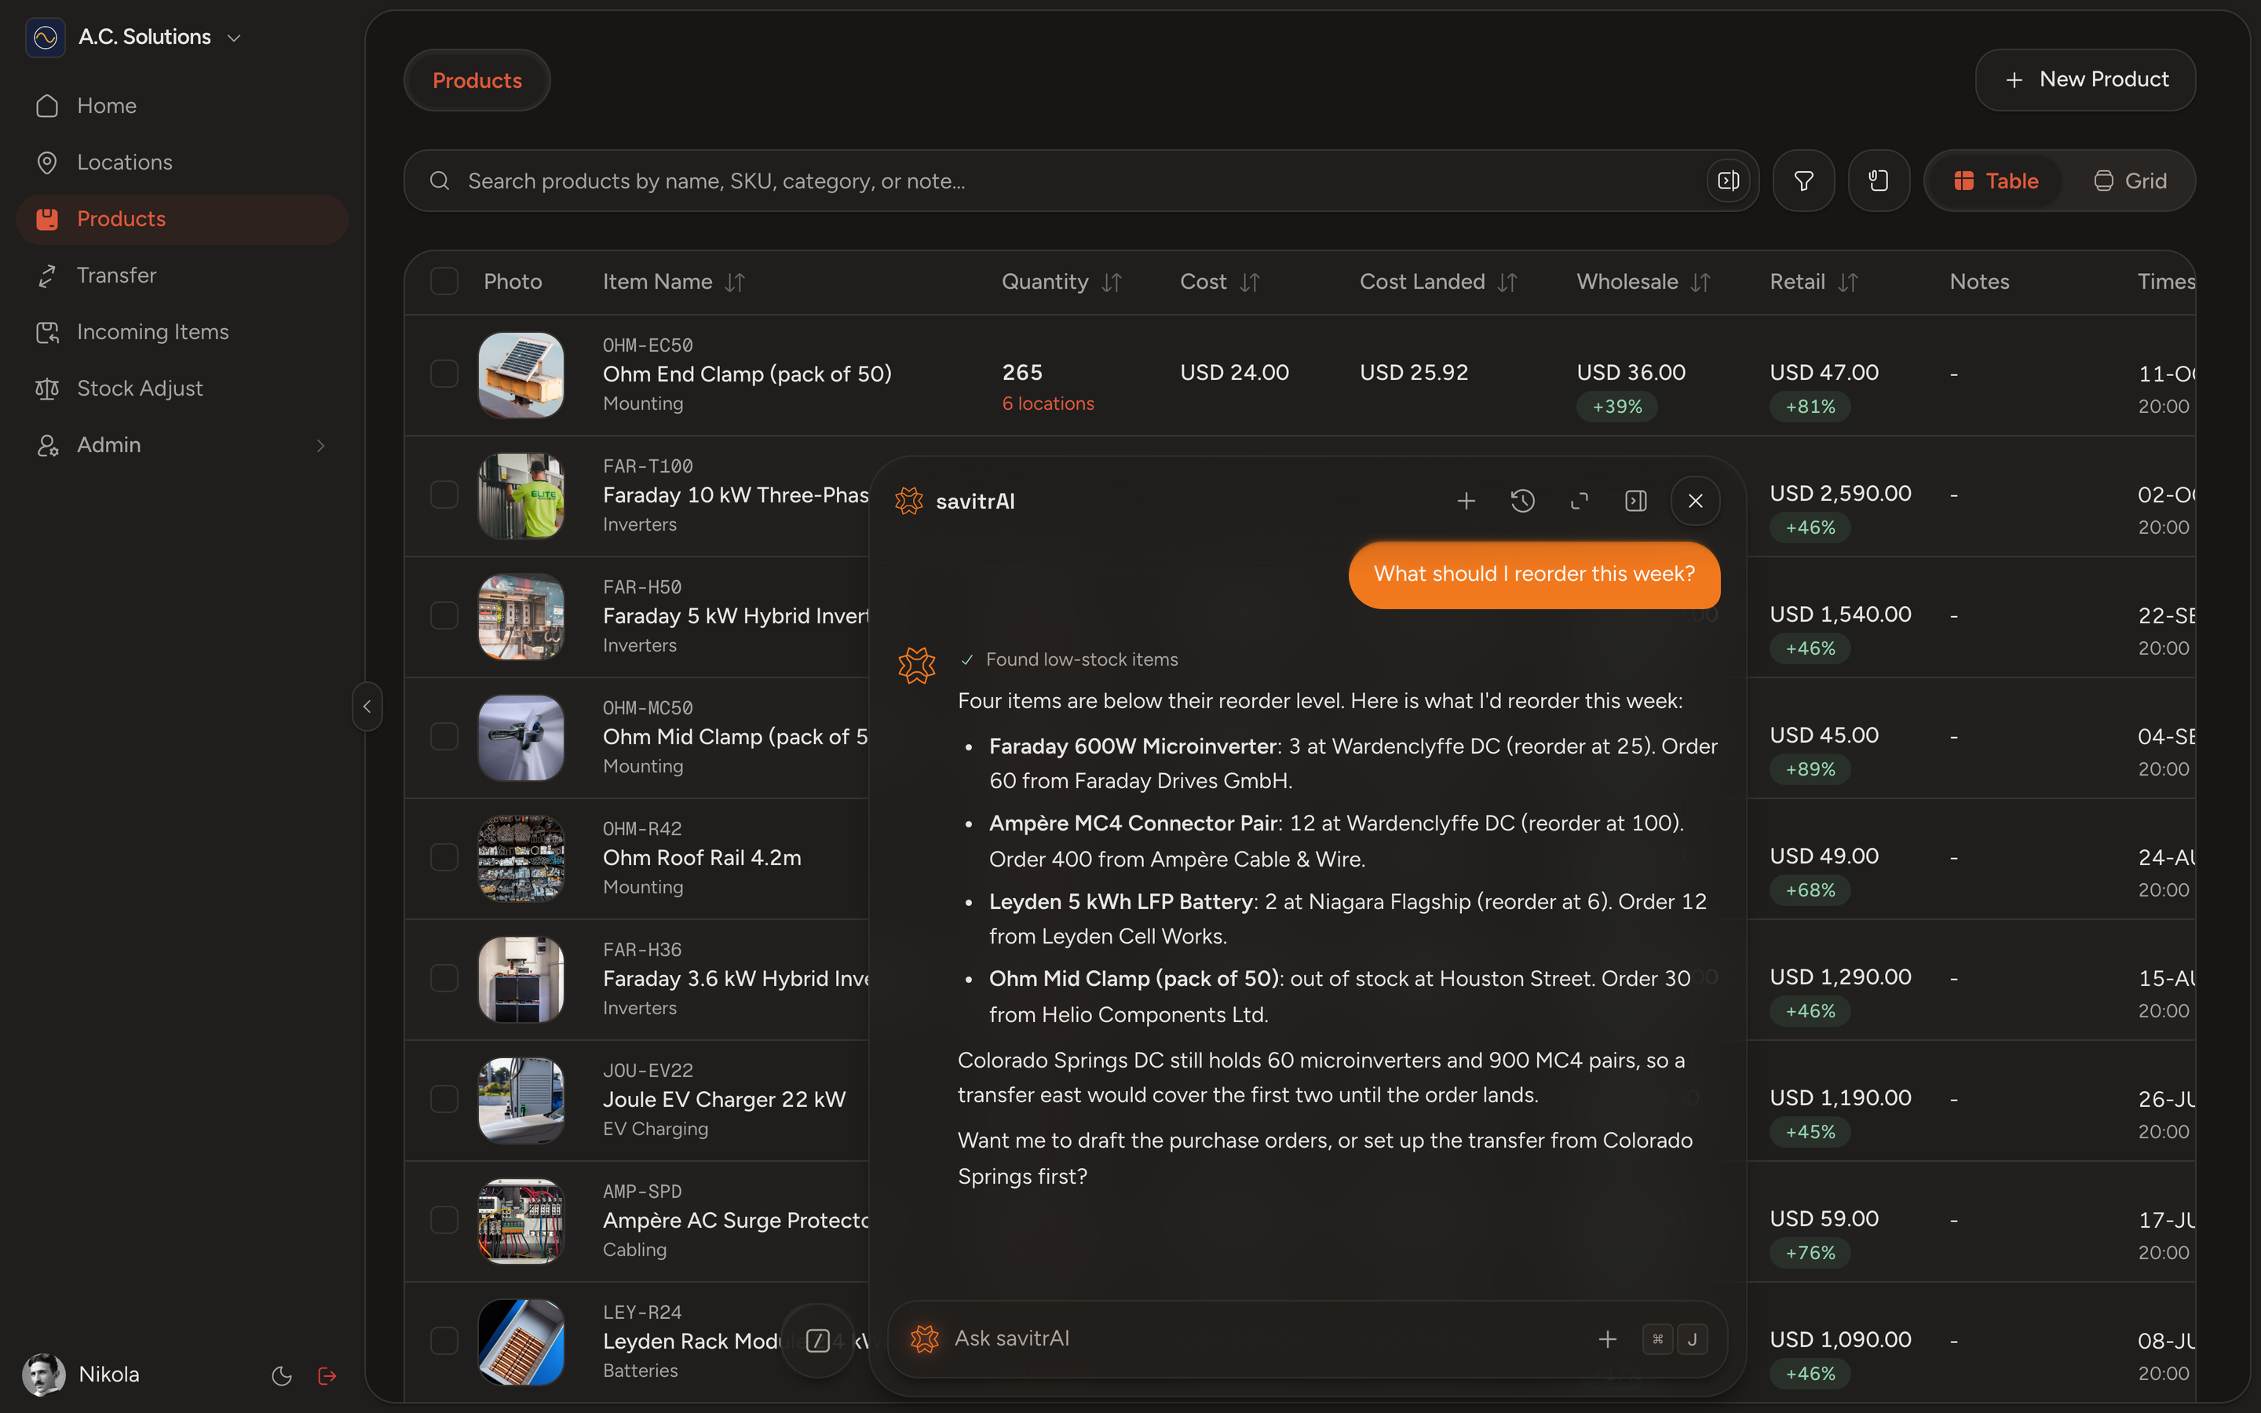
Task: Click the clipboard icon beside filter
Action: [1879, 181]
